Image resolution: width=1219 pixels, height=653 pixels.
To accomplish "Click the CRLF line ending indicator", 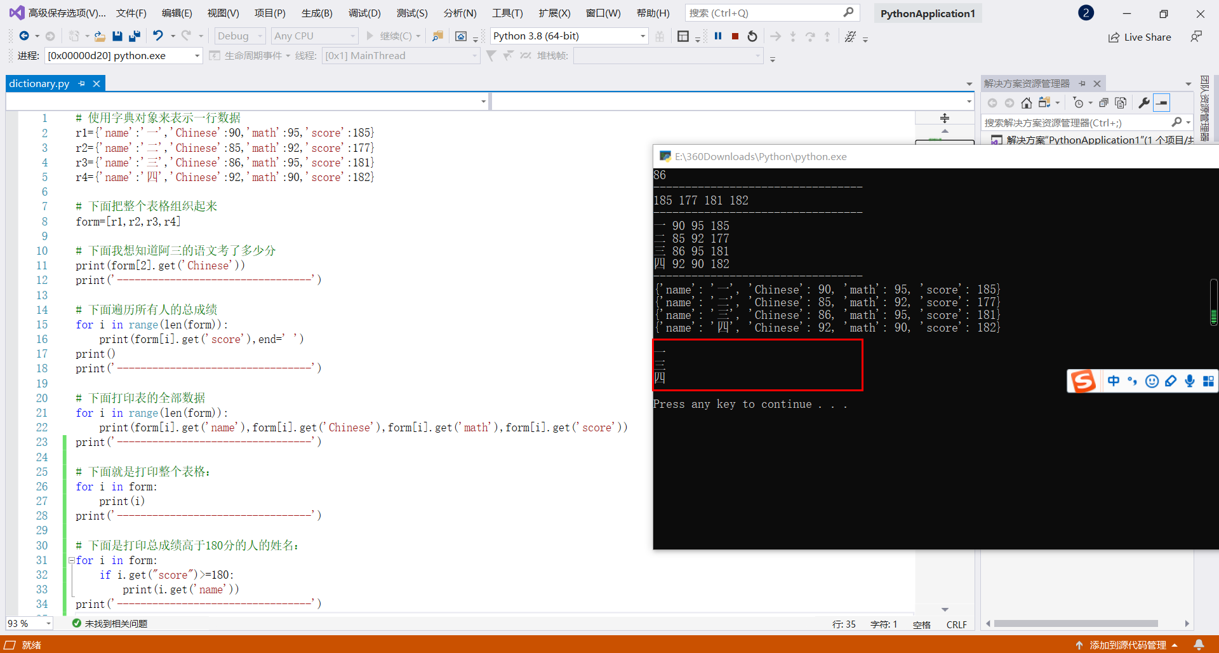I will 956,624.
